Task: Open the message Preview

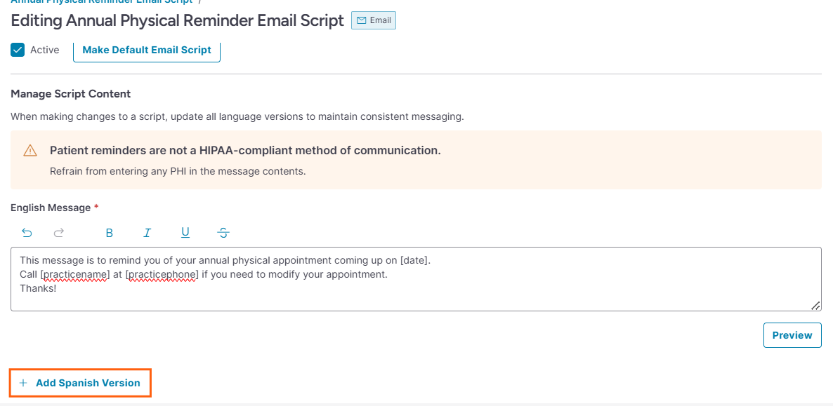Action: click(x=792, y=335)
